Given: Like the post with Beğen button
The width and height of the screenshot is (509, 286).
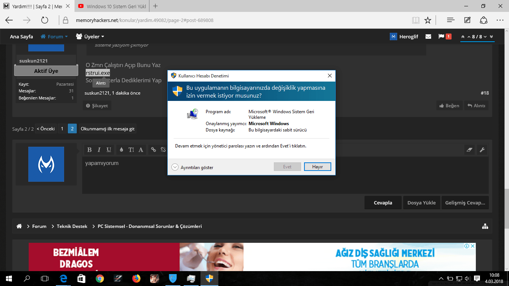Looking at the screenshot, I should coord(449,106).
